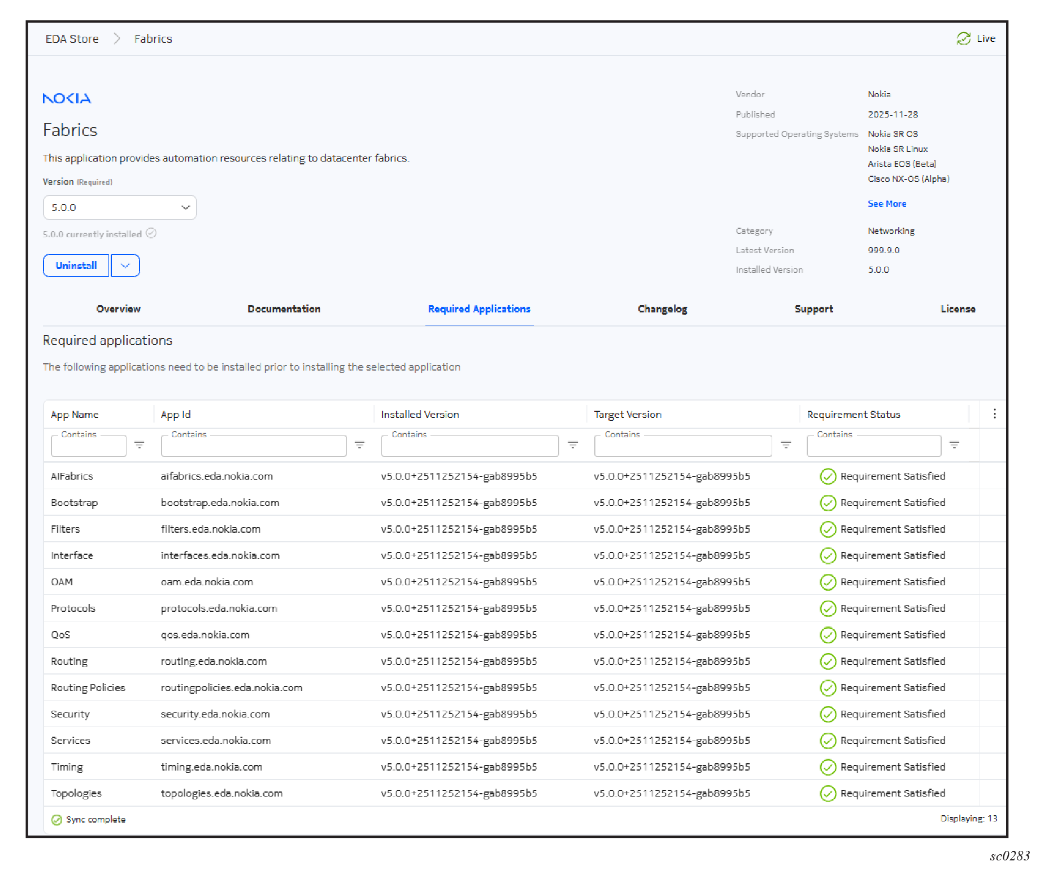The image size is (1040, 870).
Task: Open the Target Version filter icon
Action: tap(785, 445)
